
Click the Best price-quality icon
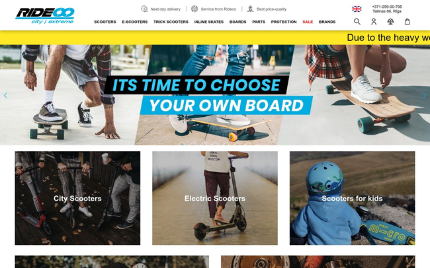[x=250, y=9]
